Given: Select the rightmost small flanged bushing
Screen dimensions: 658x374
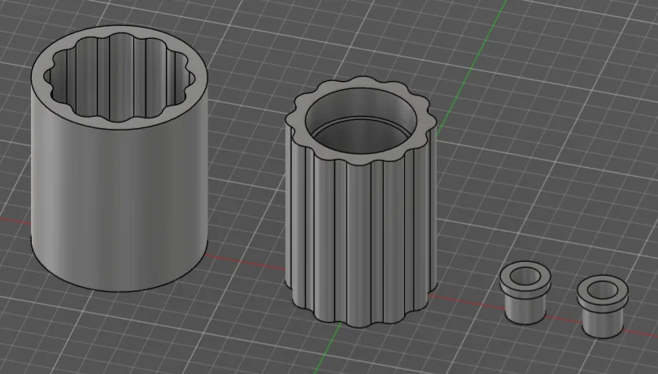Looking at the screenshot, I should pyautogui.click(x=602, y=307).
